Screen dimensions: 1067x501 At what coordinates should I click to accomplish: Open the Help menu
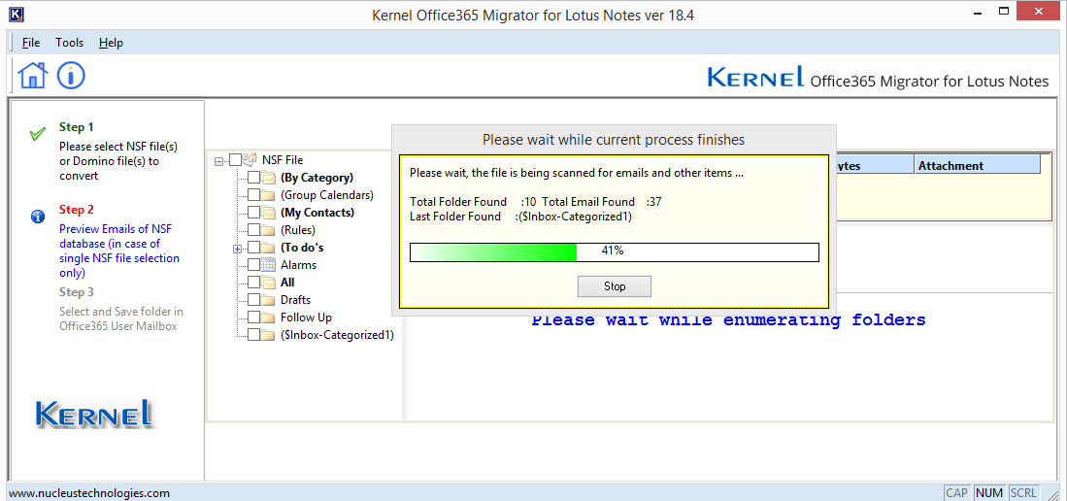point(111,43)
